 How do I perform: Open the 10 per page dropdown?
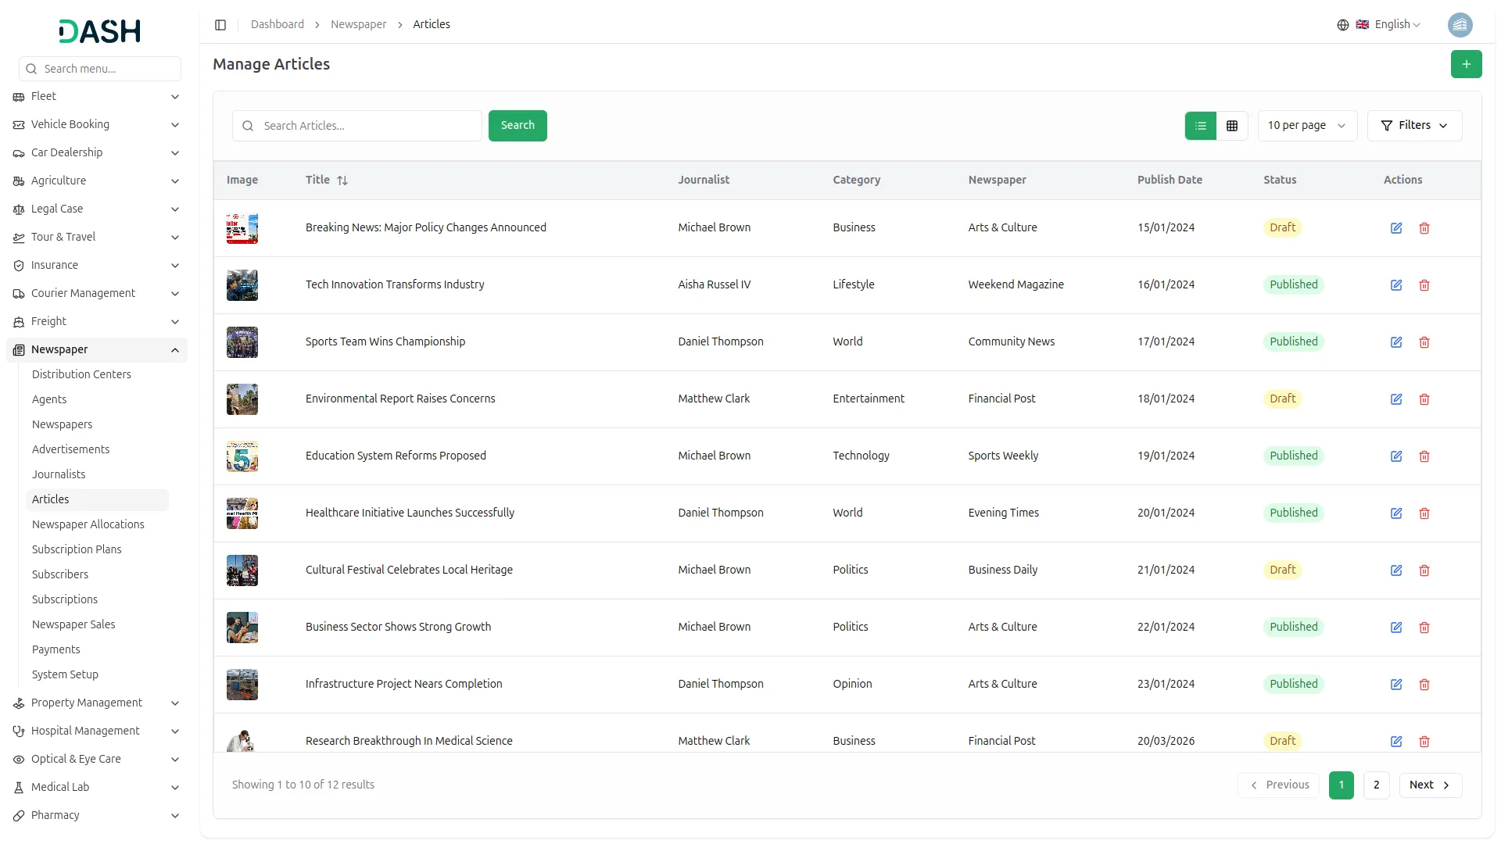coord(1306,126)
